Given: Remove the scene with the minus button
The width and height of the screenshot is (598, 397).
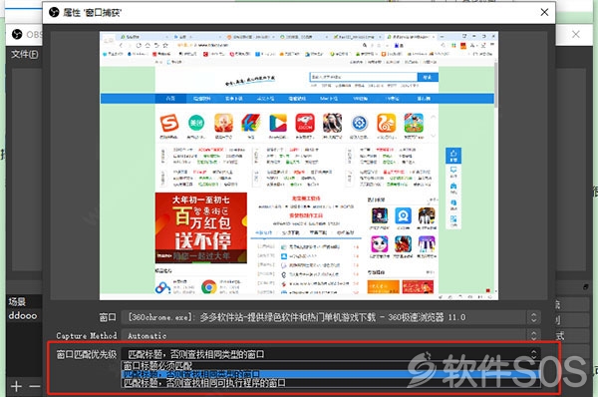Looking at the screenshot, I should (35, 386).
